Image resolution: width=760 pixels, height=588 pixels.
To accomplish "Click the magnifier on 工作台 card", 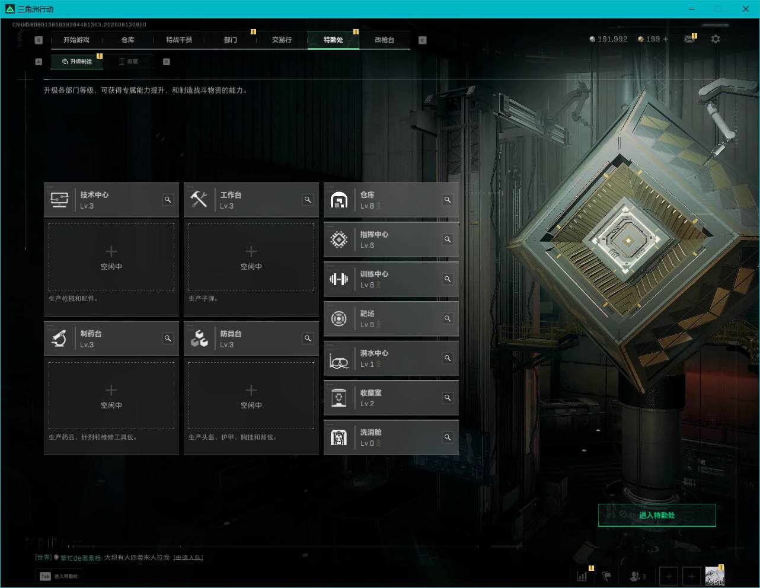I will click(x=308, y=200).
